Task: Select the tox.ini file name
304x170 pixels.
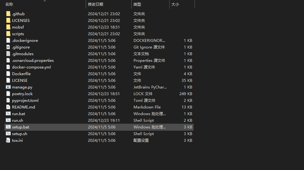Action: (x=17, y=140)
